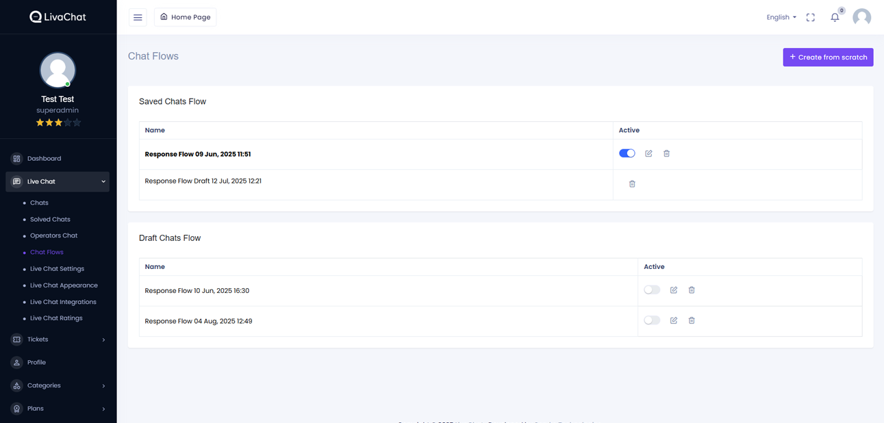This screenshot has width=884, height=423.
Task: Open user avatar in top right
Action: (x=861, y=17)
